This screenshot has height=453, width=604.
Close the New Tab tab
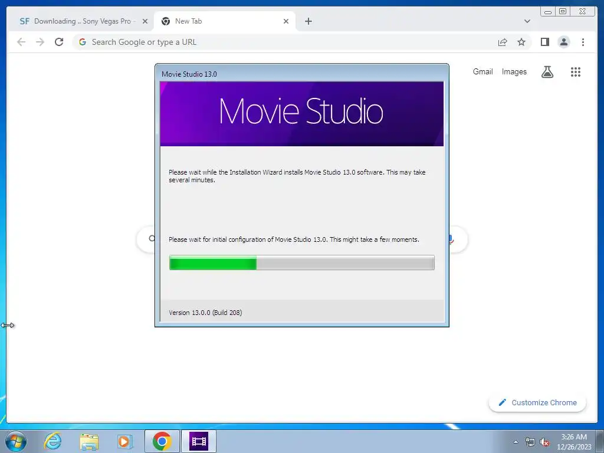click(286, 21)
